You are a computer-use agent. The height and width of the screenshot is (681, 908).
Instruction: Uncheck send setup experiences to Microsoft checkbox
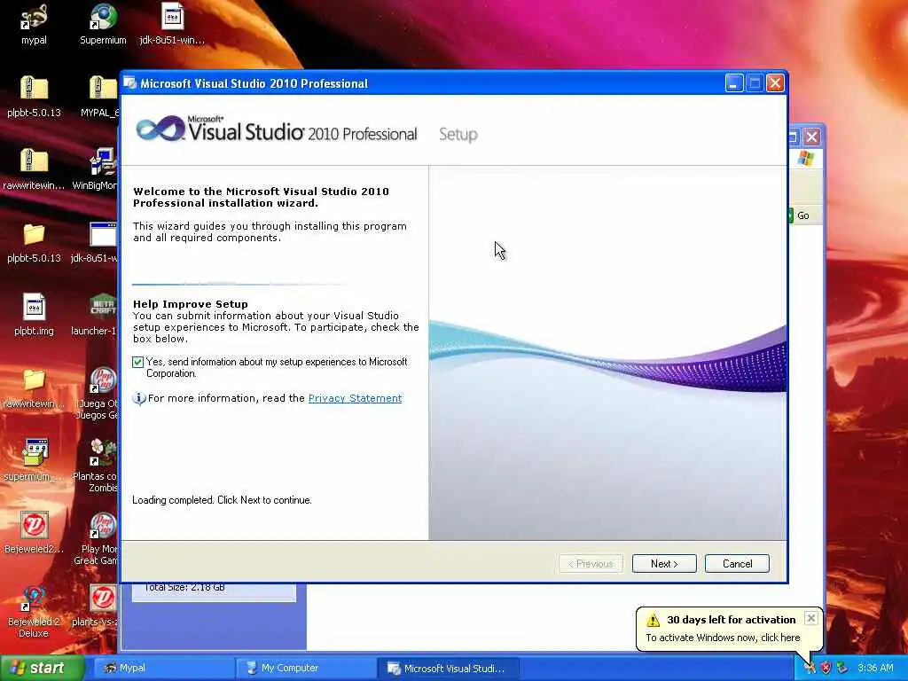[x=137, y=363]
